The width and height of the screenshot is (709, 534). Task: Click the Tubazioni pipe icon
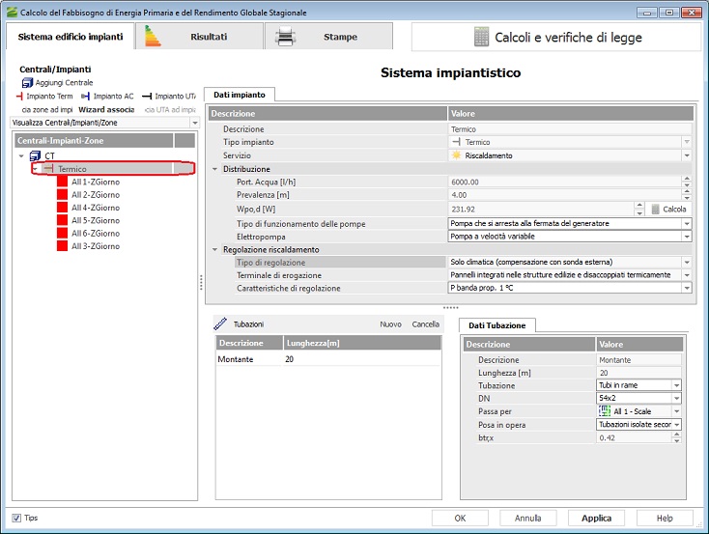tap(220, 323)
